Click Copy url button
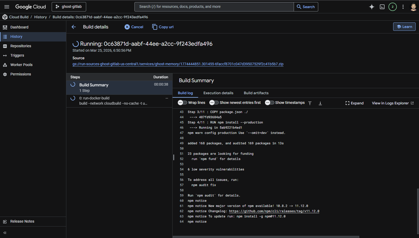This screenshot has width=419, height=238. [x=163, y=27]
